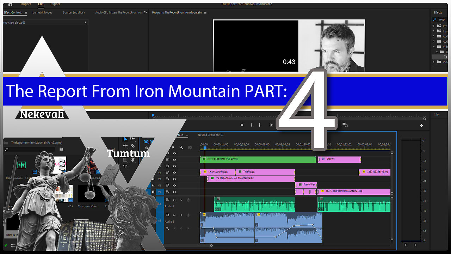Go to the Home screen icon
The width and height of the screenshot is (451, 254).
[10, 4]
